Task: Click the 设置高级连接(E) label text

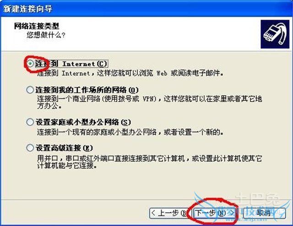Action: (64, 148)
